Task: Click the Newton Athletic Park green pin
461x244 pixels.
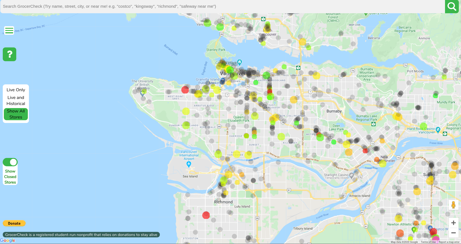Action: (x=414, y=230)
